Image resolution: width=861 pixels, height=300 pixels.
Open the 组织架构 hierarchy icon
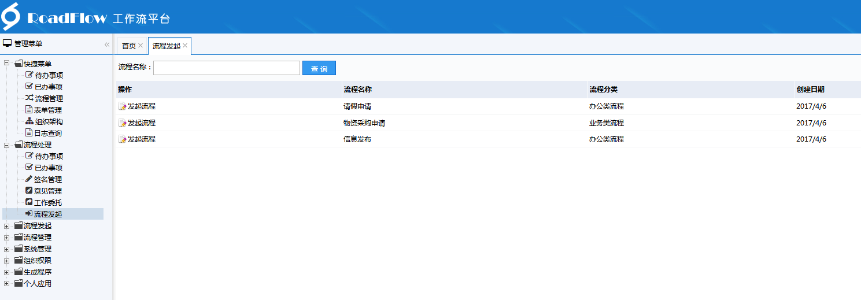point(29,121)
